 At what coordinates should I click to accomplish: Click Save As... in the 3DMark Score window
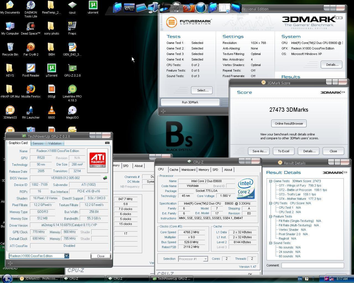[259, 151]
